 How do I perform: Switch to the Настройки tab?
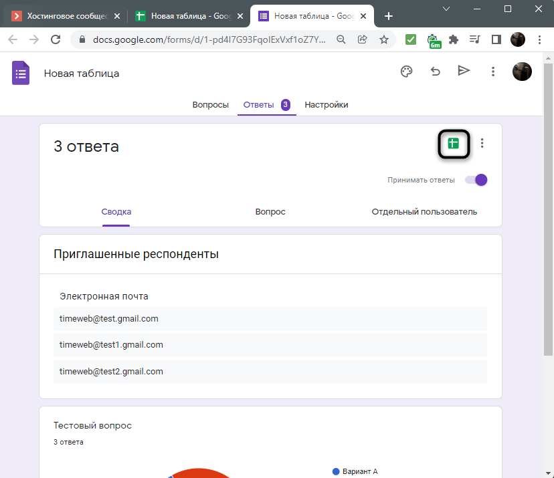coord(326,105)
